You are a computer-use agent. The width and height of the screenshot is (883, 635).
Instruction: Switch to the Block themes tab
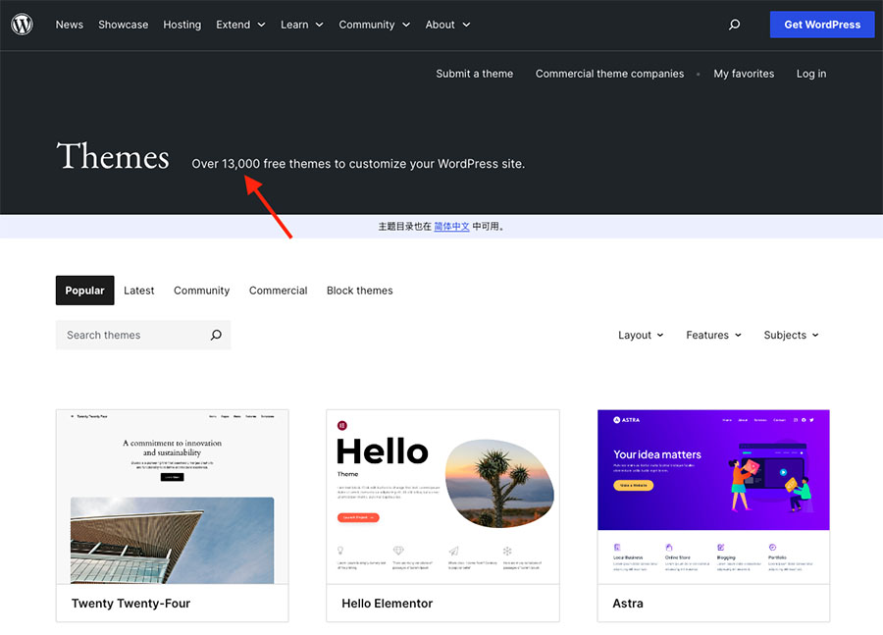(360, 291)
